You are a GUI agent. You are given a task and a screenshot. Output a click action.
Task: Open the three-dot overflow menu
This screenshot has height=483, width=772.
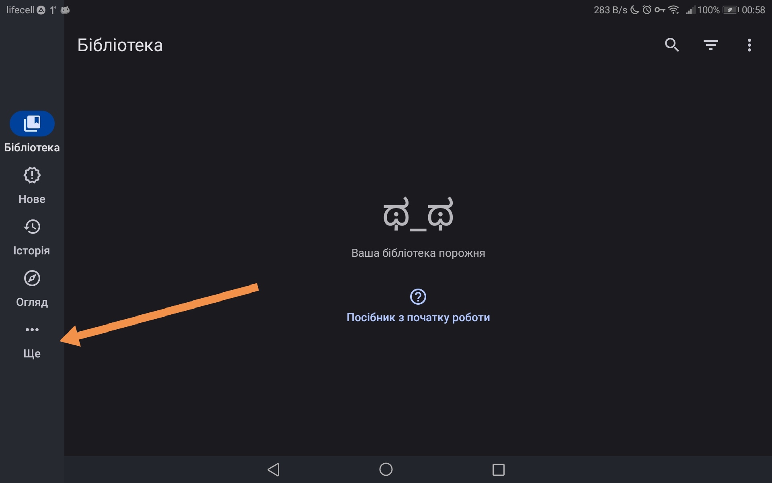click(x=749, y=45)
